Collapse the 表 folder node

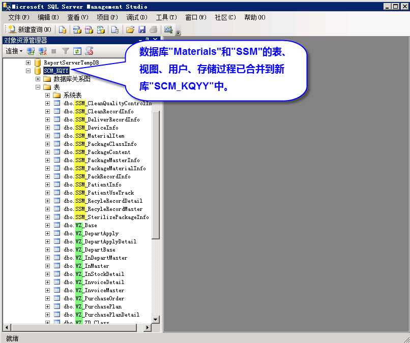(38, 87)
